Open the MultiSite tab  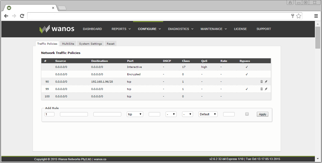pyautogui.click(x=68, y=43)
